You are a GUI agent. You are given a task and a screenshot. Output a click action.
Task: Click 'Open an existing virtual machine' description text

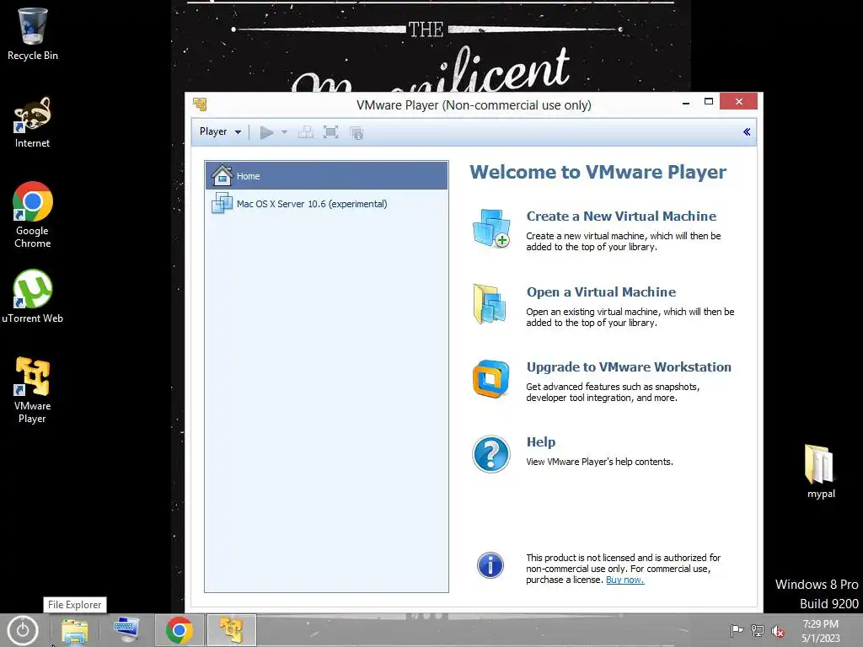pyautogui.click(x=630, y=317)
